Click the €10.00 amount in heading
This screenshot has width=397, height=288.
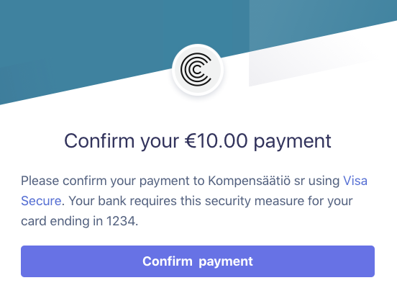216,140
